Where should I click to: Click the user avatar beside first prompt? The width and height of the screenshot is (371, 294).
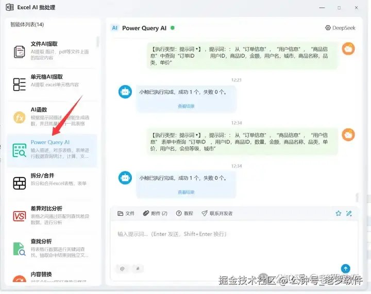coord(348,49)
